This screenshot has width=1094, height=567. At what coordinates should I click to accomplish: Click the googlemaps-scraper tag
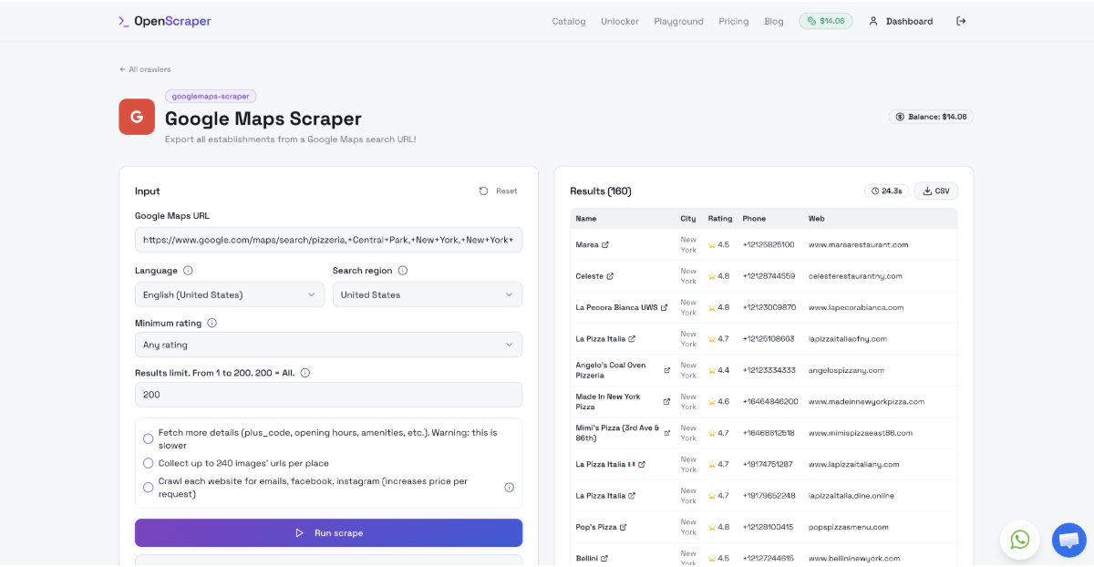(x=211, y=96)
